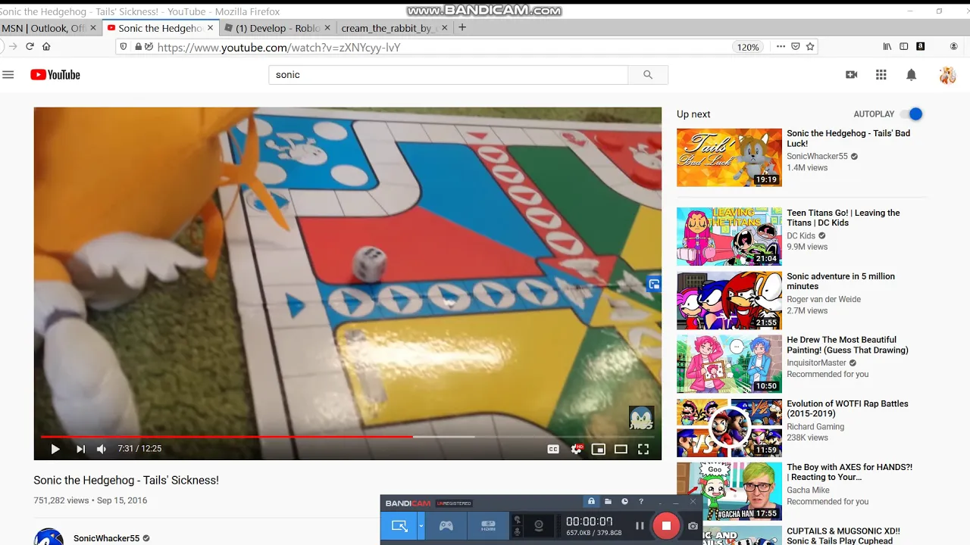The width and height of the screenshot is (970, 545).
Task: Take a Bandicam screenshot
Action: pyautogui.click(x=693, y=525)
